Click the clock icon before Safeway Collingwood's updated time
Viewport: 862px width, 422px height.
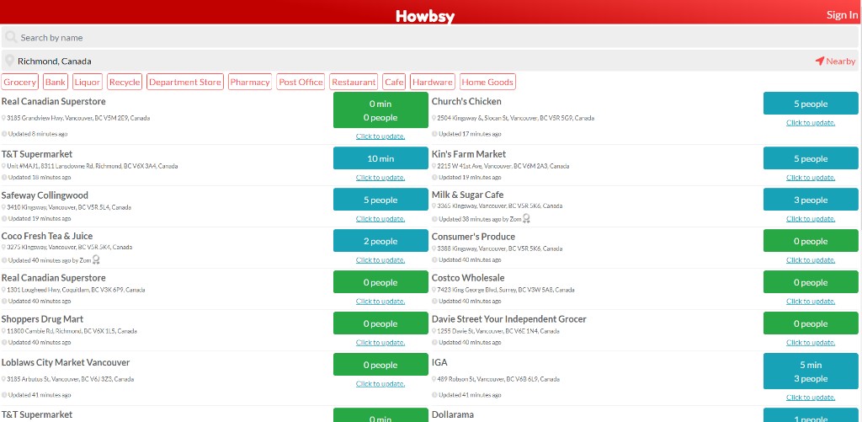tap(4, 219)
